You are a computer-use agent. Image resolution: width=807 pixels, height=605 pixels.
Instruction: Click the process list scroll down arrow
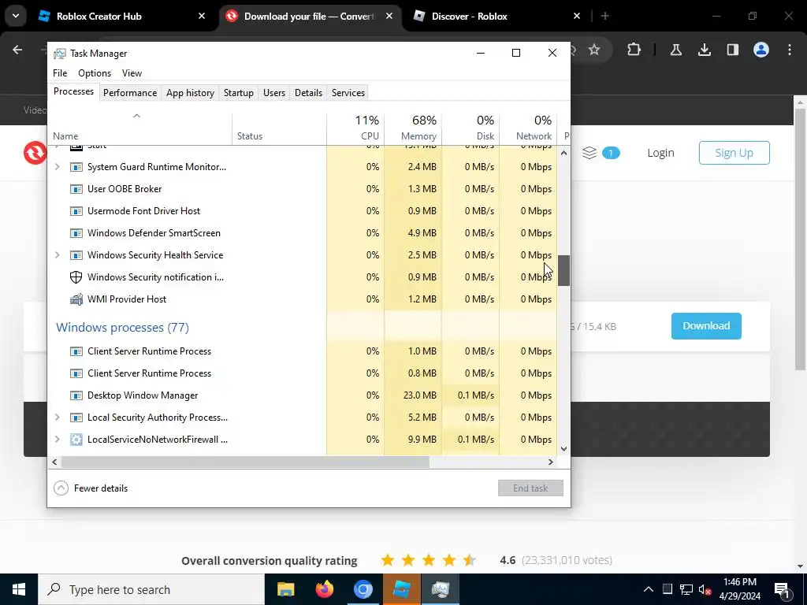[x=563, y=448]
